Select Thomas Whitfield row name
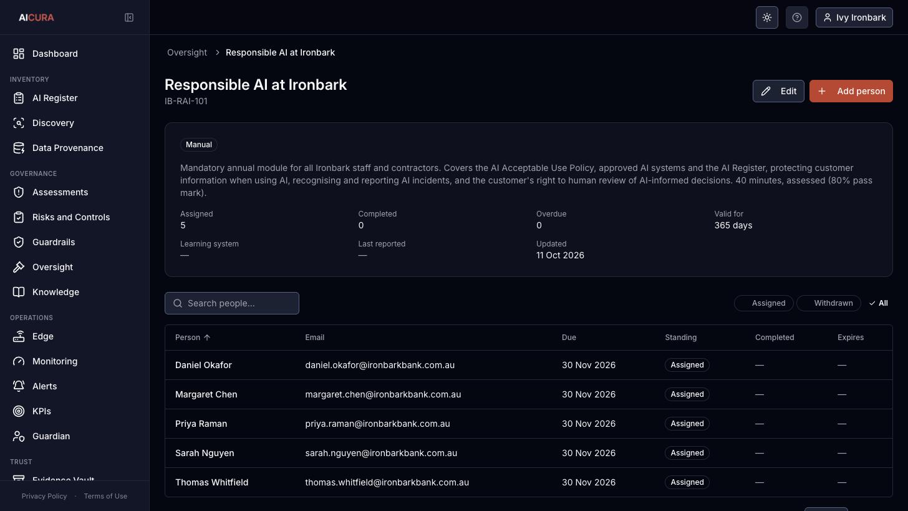 (212, 482)
